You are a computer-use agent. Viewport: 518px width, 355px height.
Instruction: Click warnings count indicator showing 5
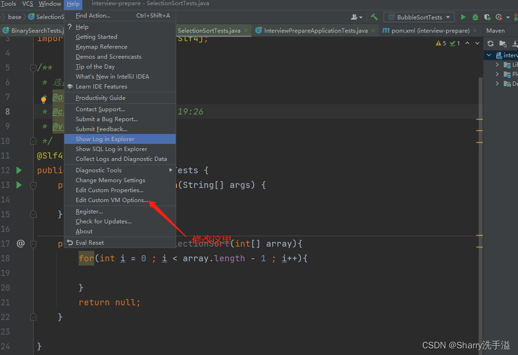tap(441, 43)
